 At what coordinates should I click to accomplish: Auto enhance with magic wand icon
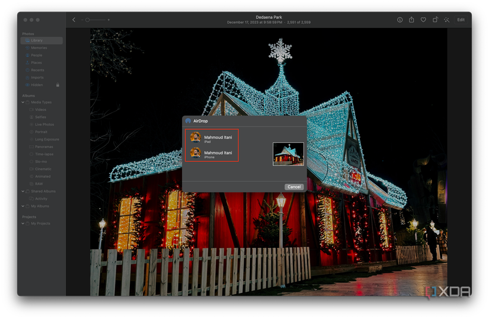(x=446, y=20)
